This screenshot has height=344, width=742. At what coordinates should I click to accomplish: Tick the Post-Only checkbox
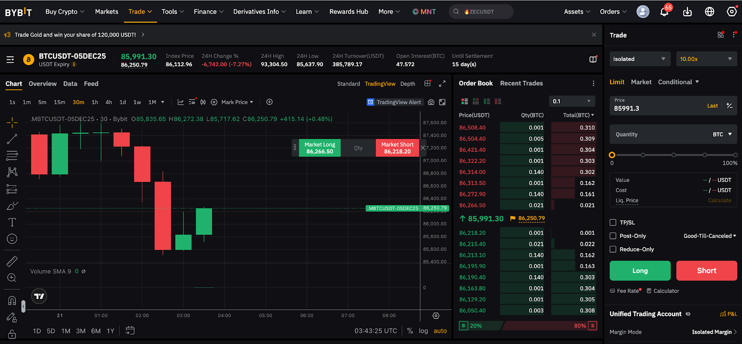pyautogui.click(x=613, y=236)
